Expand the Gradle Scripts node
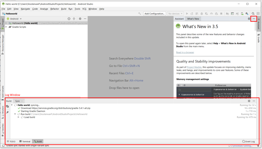 click(6, 27)
